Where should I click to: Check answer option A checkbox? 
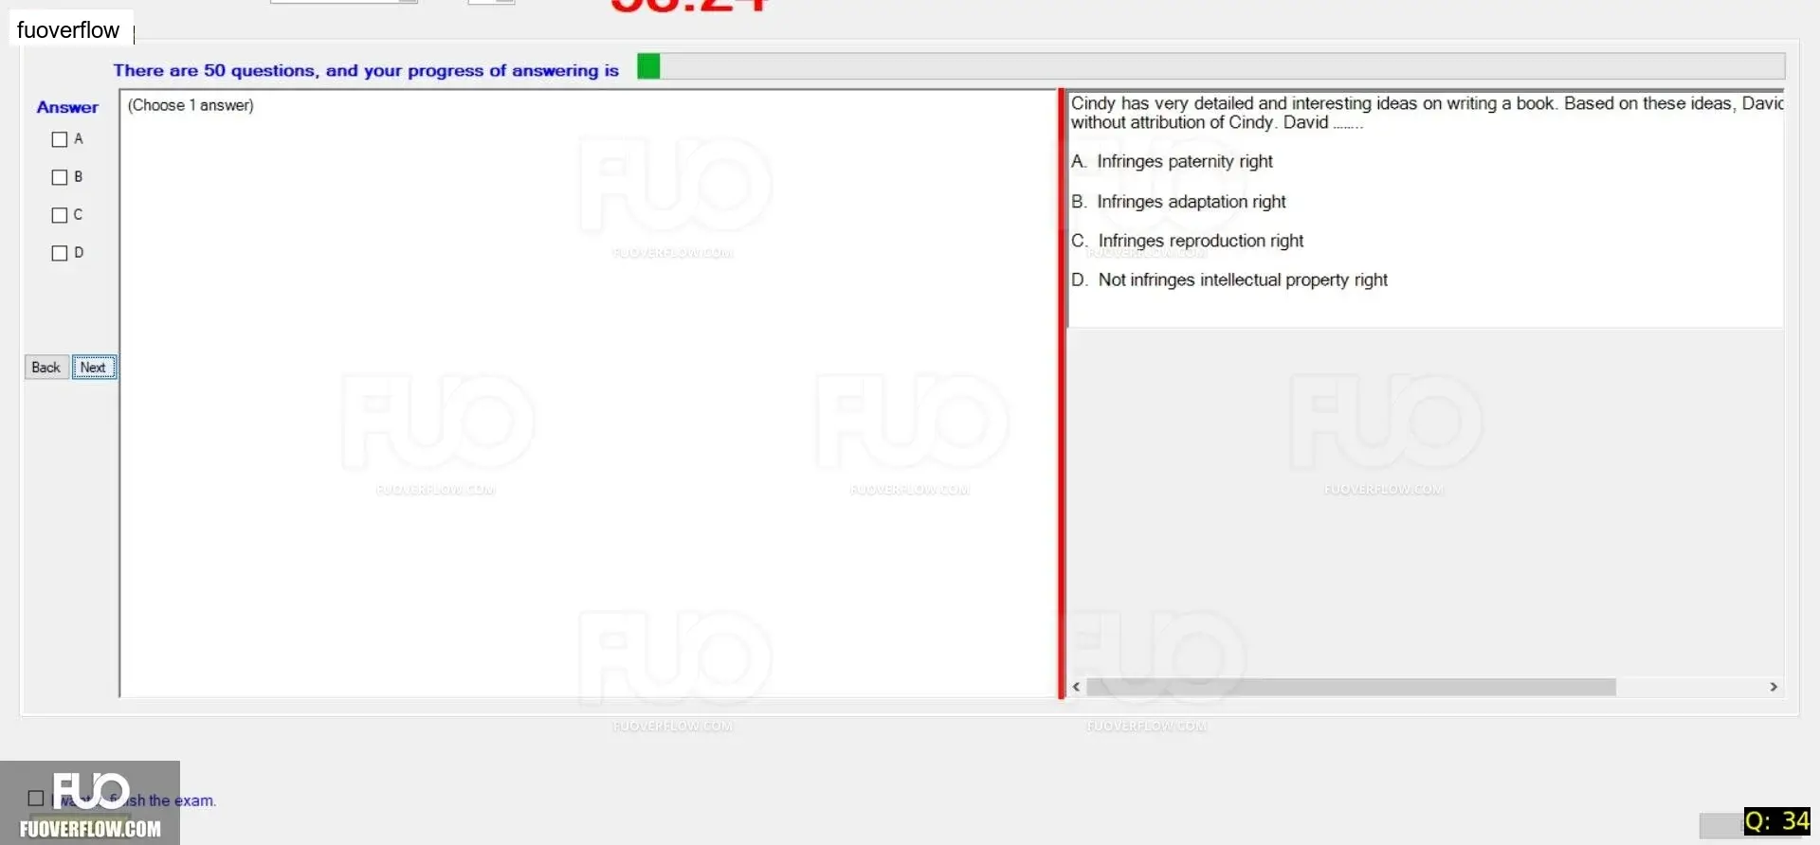(60, 140)
